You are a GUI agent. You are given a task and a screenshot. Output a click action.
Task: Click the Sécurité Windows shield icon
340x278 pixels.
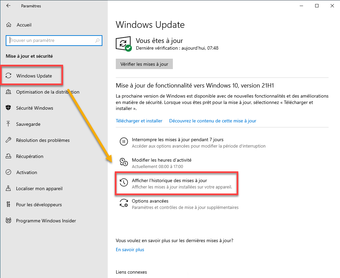(8, 108)
